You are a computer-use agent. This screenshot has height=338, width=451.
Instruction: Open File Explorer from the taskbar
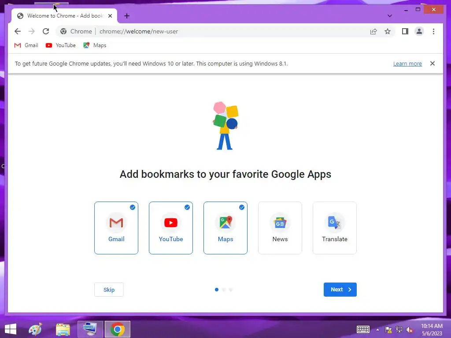click(63, 329)
